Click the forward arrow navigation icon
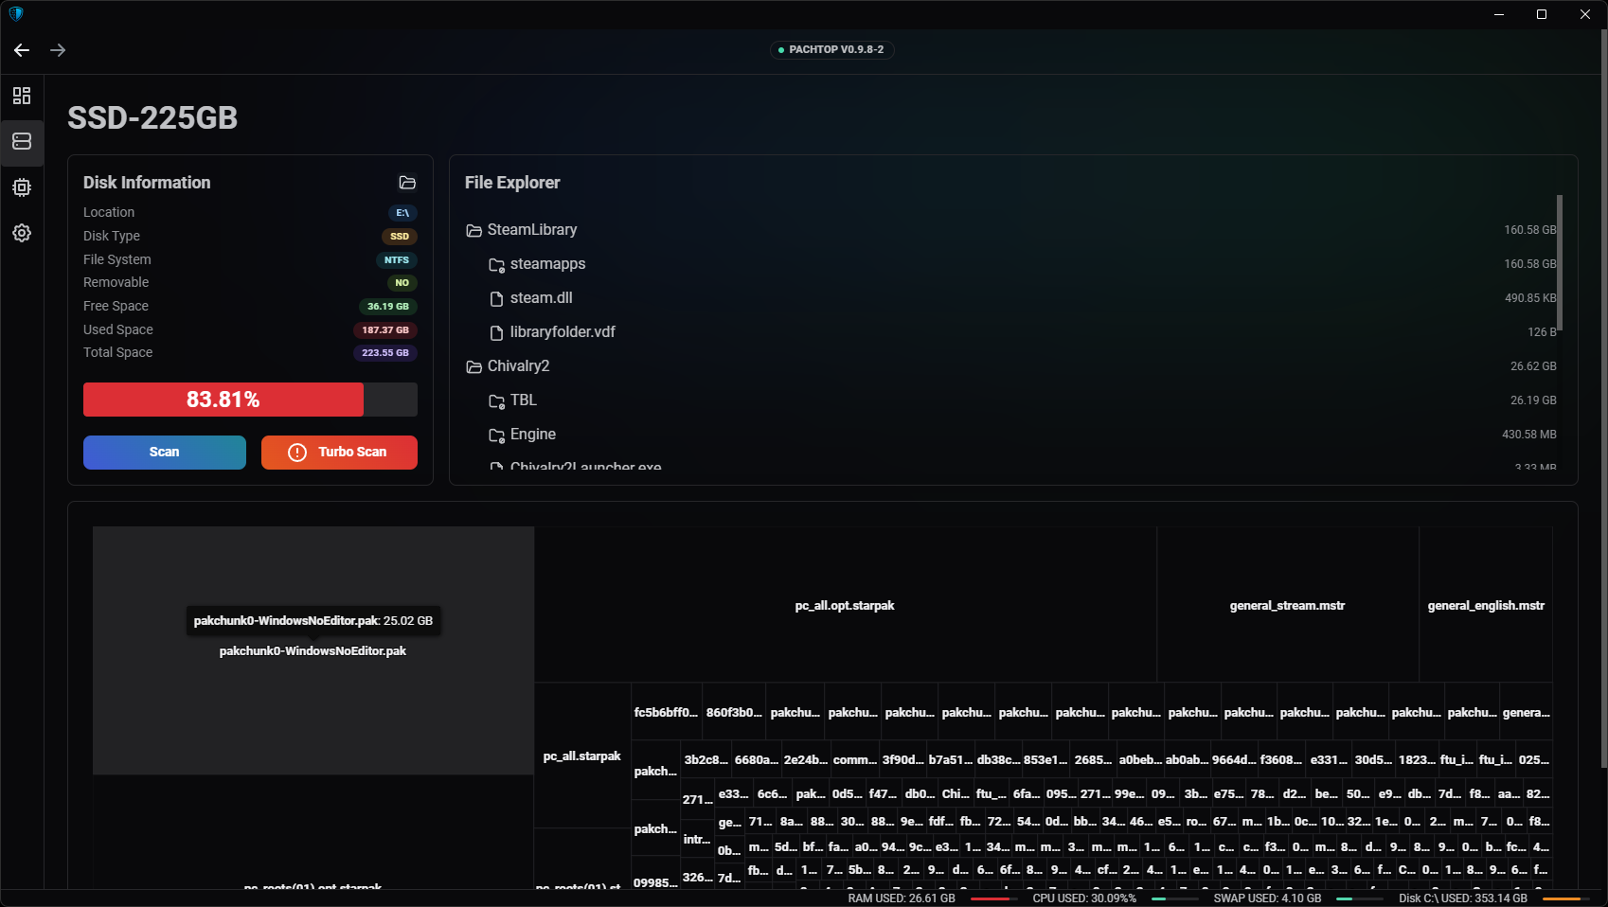1608x907 pixels. pos(58,50)
